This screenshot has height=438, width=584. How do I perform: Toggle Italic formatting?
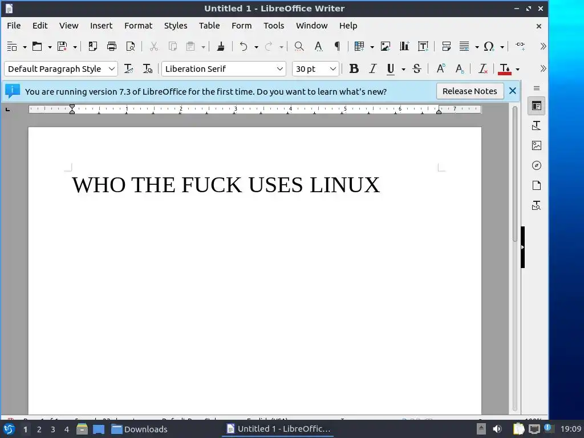(373, 68)
